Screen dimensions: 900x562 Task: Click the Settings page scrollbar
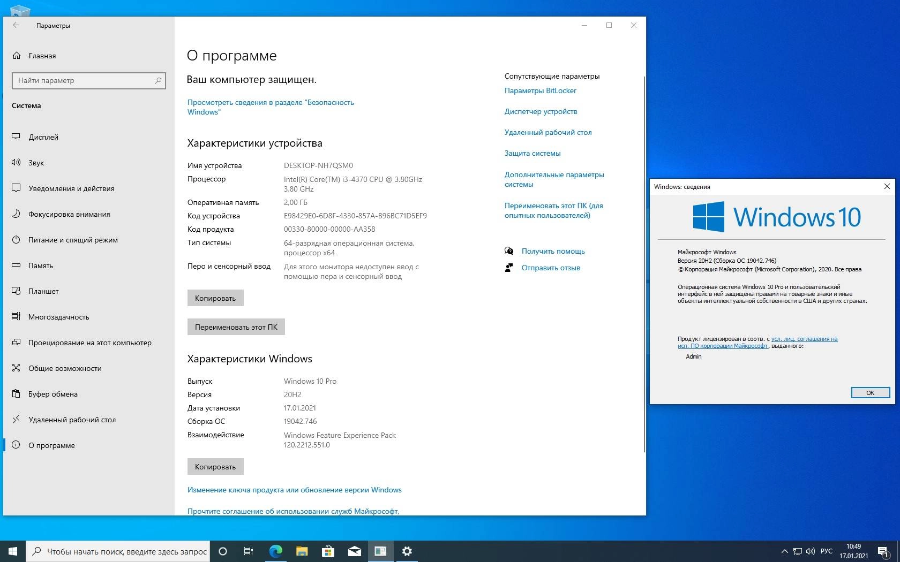tap(644, 263)
